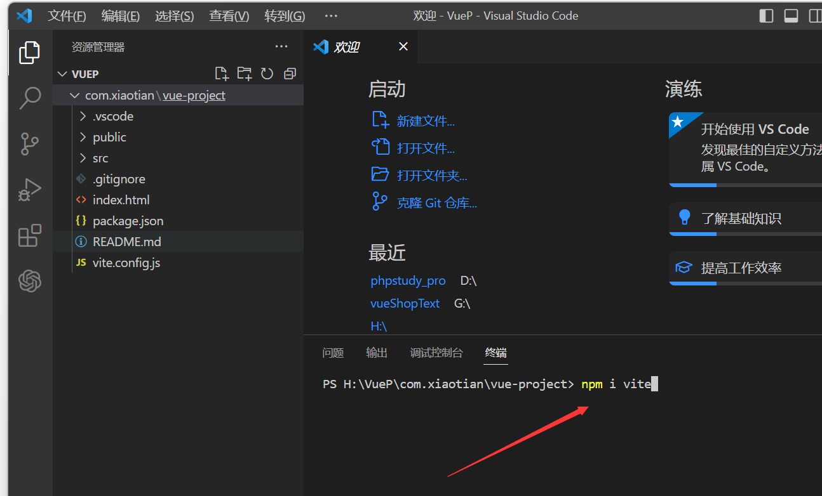The height and width of the screenshot is (496, 822).
Task: Collapse all folders in explorer
Action: pyautogui.click(x=290, y=74)
